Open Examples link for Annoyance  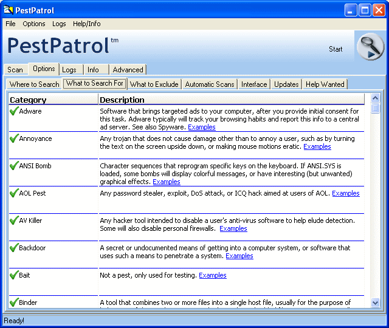coord(317,146)
